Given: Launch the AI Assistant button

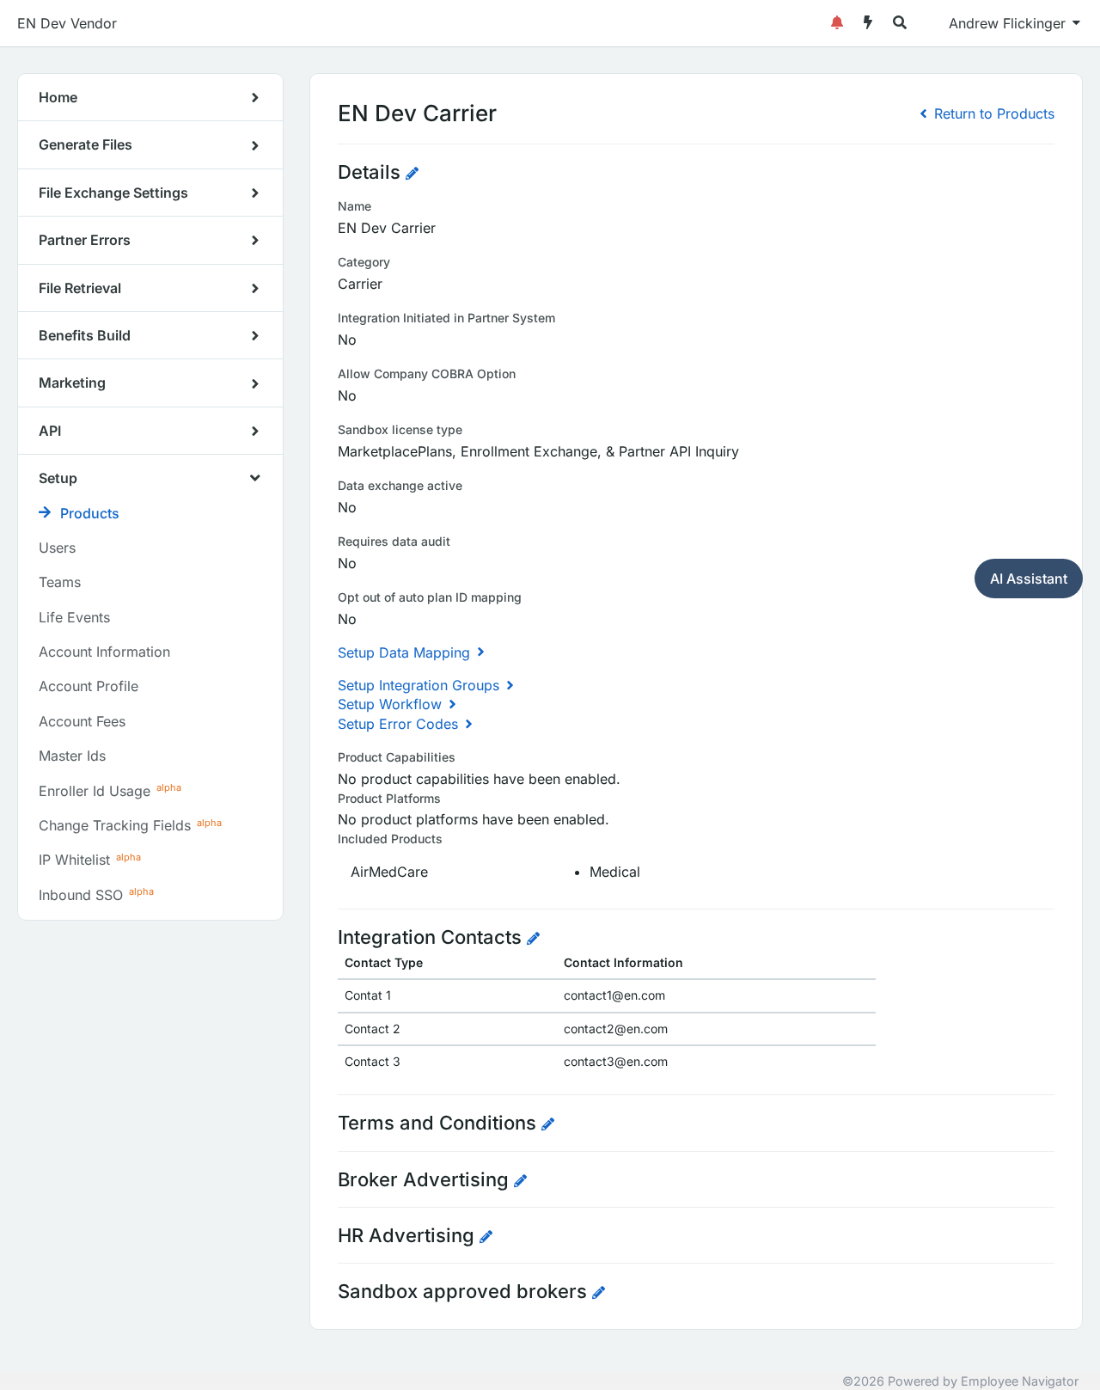Looking at the screenshot, I should tap(1028, 579).
